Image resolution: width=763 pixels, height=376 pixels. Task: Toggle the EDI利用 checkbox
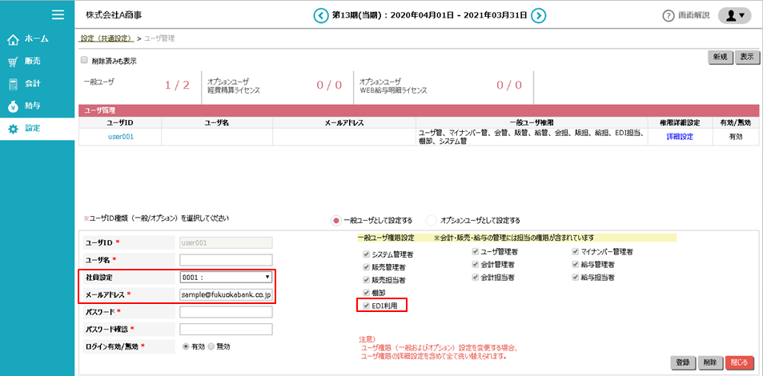[x=366, y=306]
